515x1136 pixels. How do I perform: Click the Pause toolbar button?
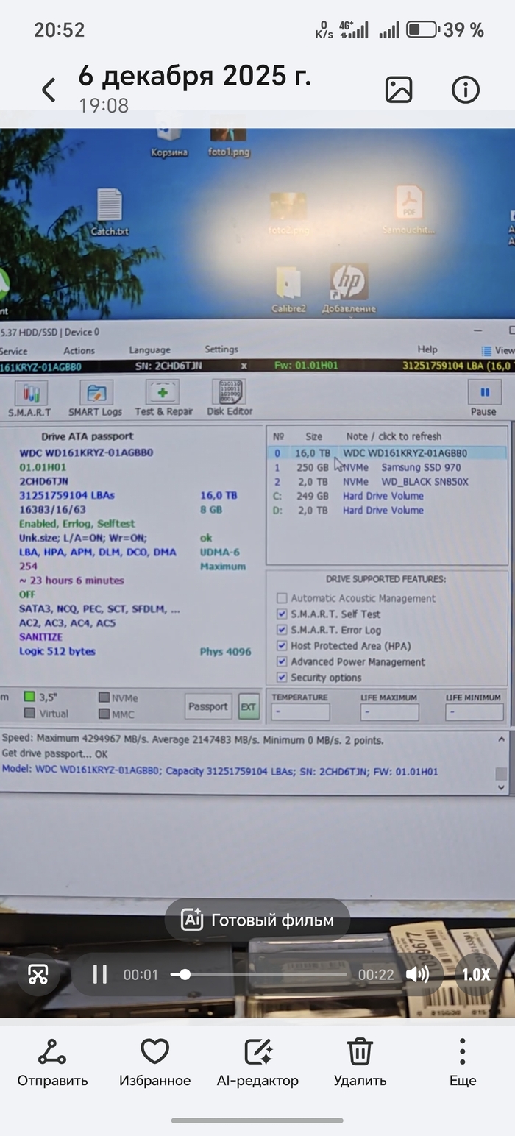484,400
